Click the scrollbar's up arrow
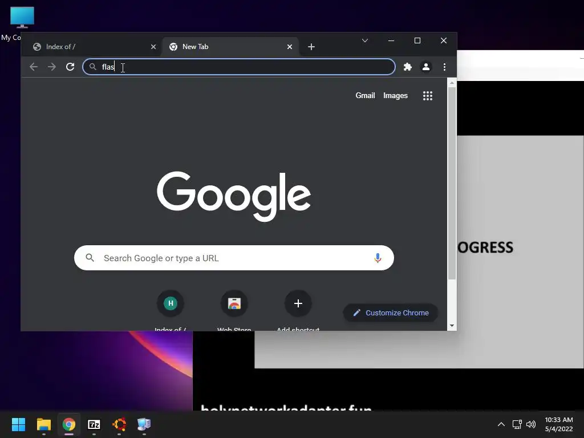The image size is (584, 438). tap(452, 83)
